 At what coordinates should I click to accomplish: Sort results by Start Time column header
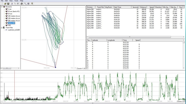coord(122,7)
